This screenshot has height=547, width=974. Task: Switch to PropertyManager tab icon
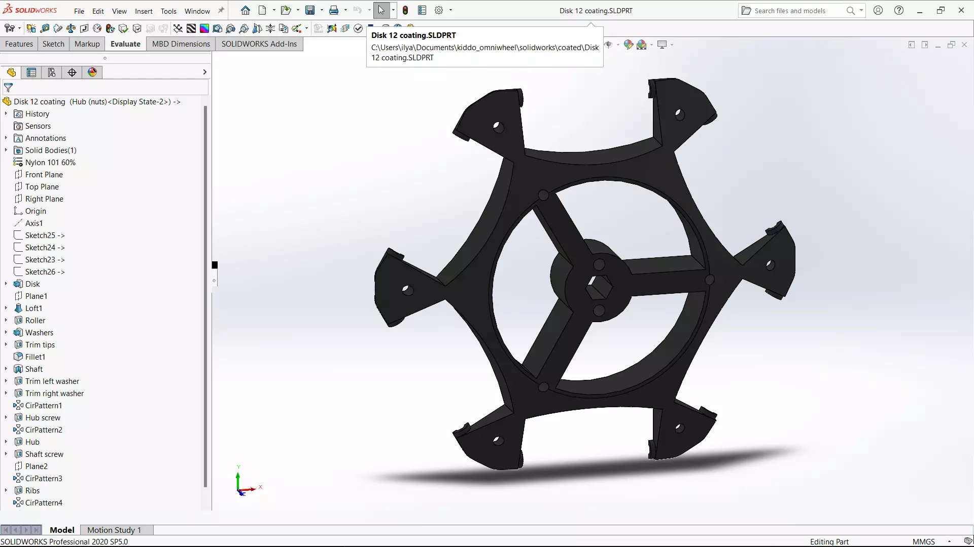pyautogui.click(x=31, y=72)
